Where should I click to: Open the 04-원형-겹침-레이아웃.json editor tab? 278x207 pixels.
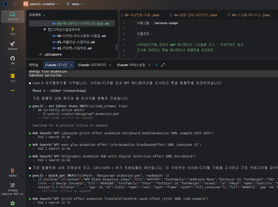(195, 15)
